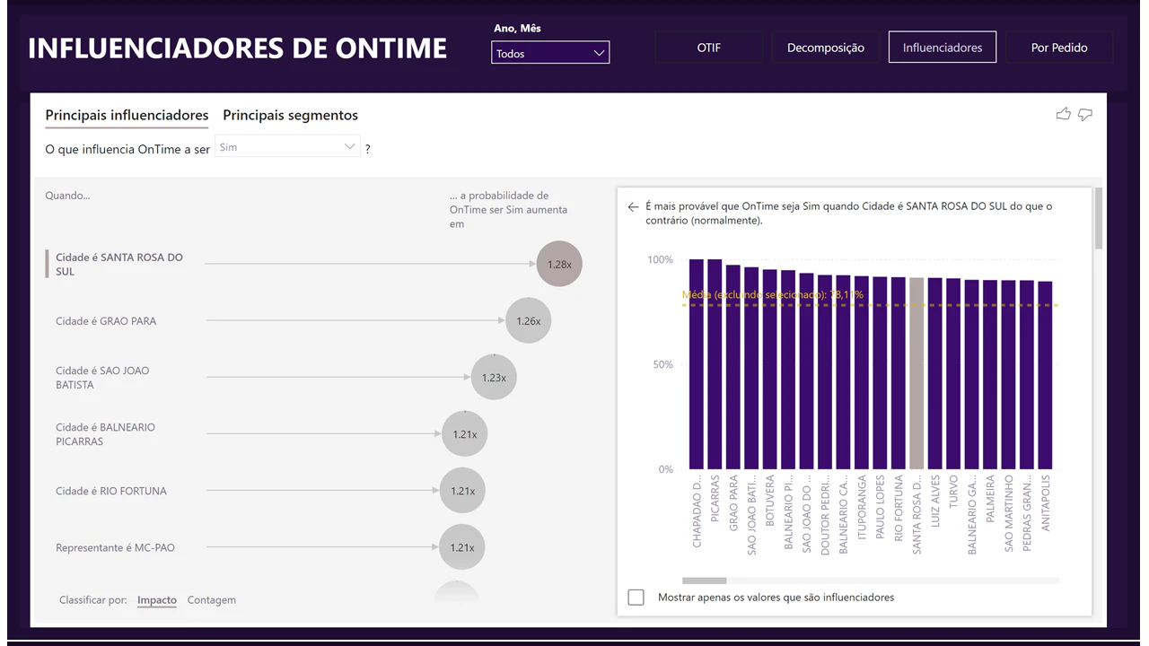Click the back arrow in the detail chart
The width and height of the screenshot is (1149, 646).
633,206
